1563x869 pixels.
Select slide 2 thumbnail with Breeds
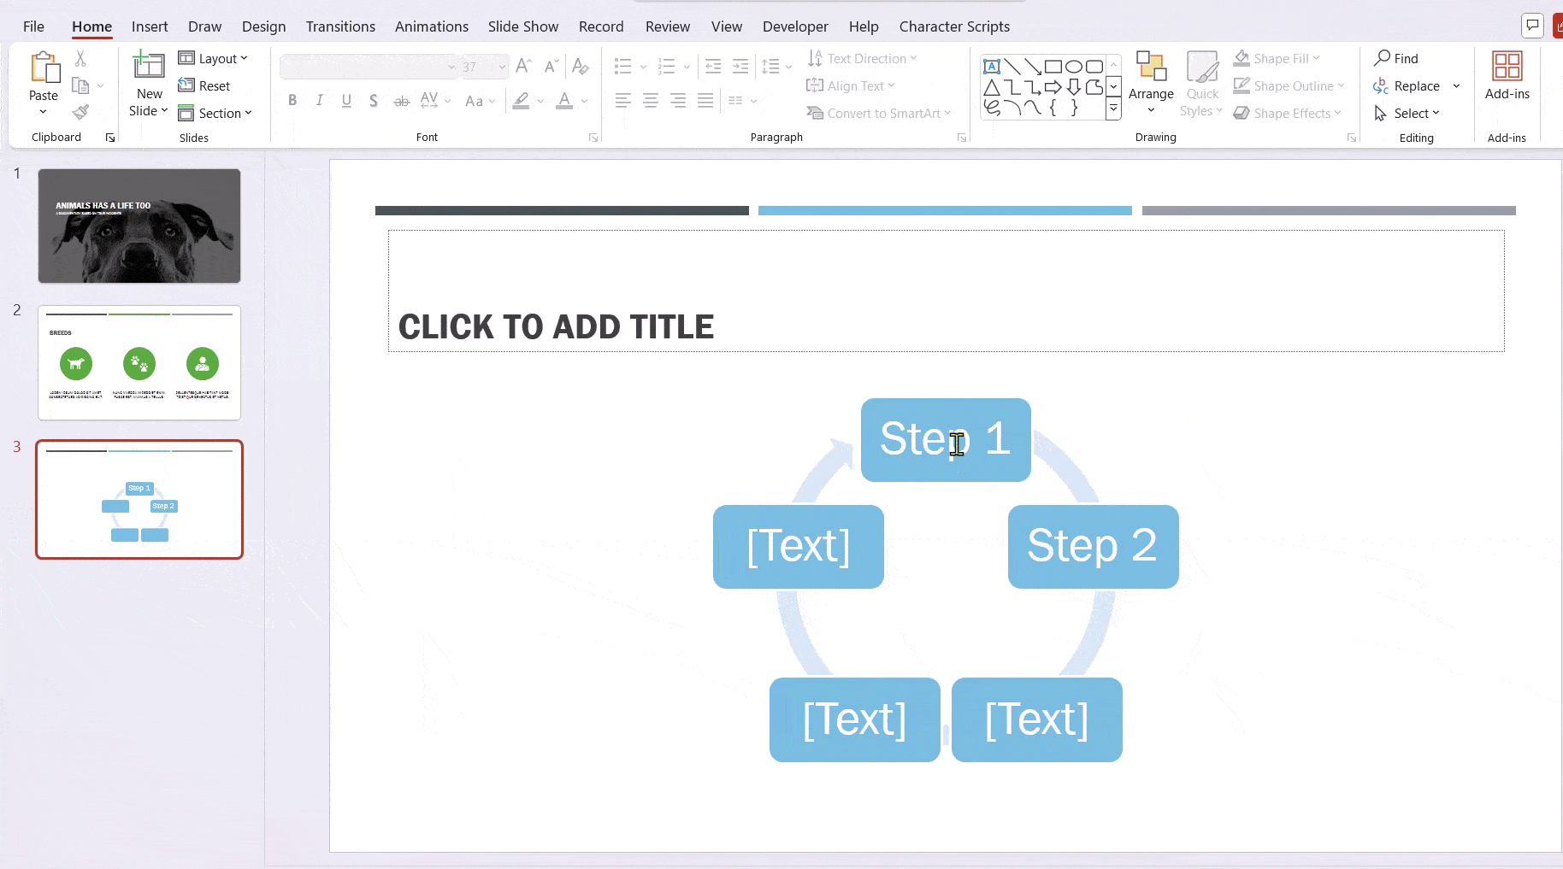click(139, 362)
